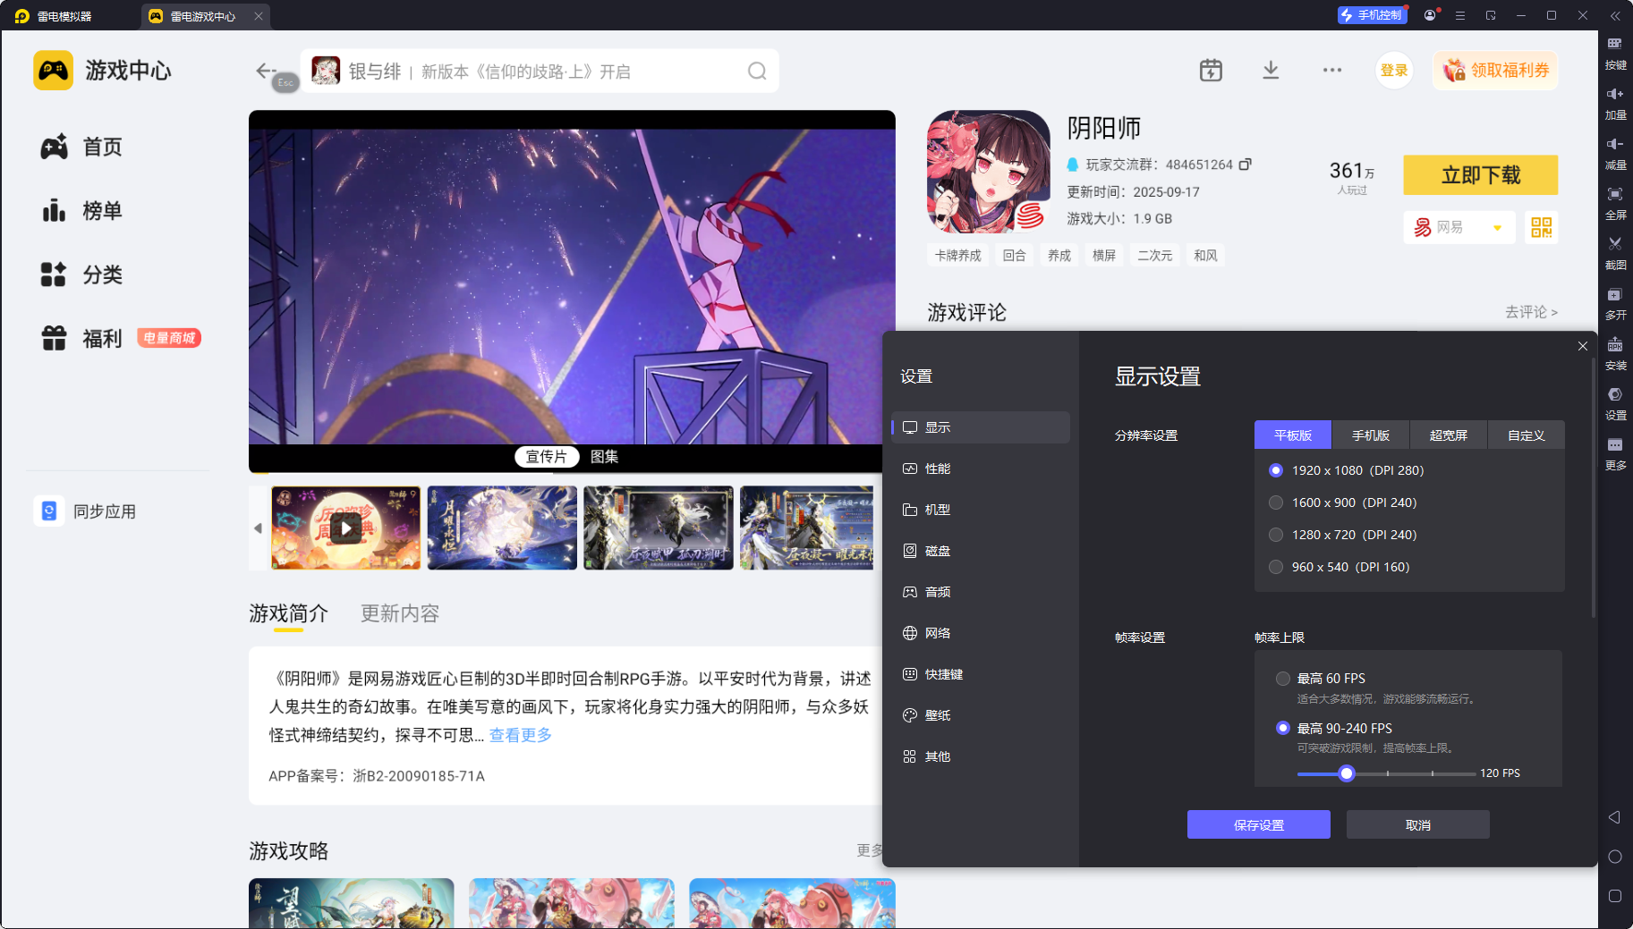
Task: Select 显示 settings section
Action: (981, 427)
